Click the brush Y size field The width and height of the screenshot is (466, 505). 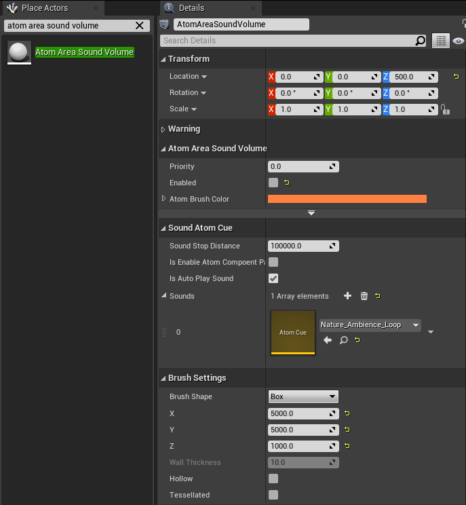[303, 430]
